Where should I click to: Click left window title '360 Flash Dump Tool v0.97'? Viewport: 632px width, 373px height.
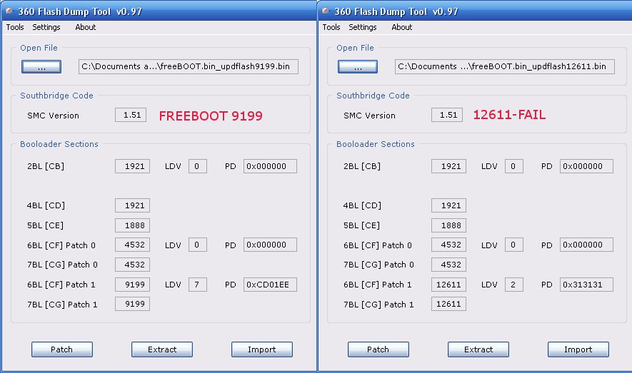click(80, 11)
